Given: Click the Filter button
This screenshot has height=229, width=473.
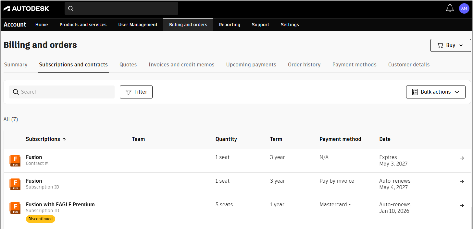Looking at the screenshot, I should click(136, 92).
